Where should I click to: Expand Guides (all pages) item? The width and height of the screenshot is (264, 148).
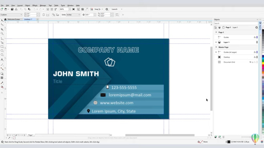(216, 52)
